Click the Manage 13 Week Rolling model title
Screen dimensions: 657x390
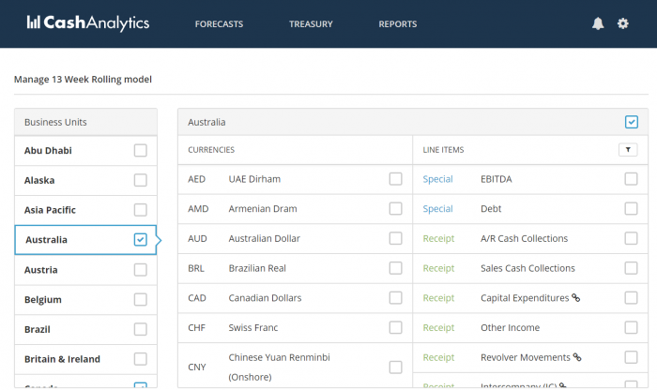(83, 79)
